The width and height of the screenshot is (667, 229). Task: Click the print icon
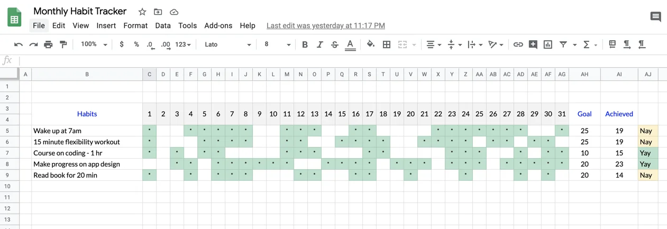[x=48, y=44]
